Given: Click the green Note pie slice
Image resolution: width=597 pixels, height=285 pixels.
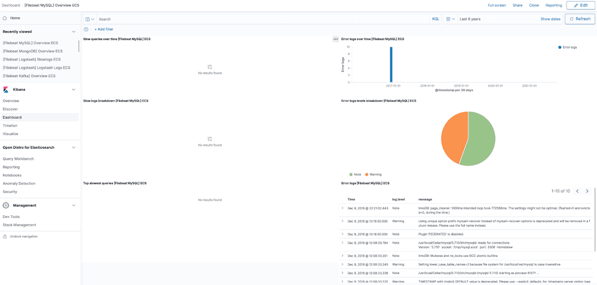Looking at the screenshot, I should [482, 139].
